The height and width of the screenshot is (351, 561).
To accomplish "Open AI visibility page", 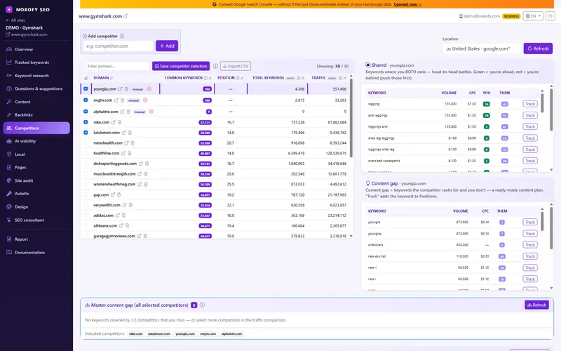I will [36, 141].
